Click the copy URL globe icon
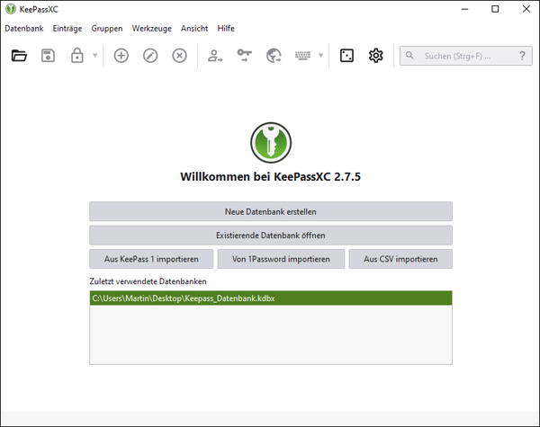Viewport: 540px width, 427px height. pos(274,56)
